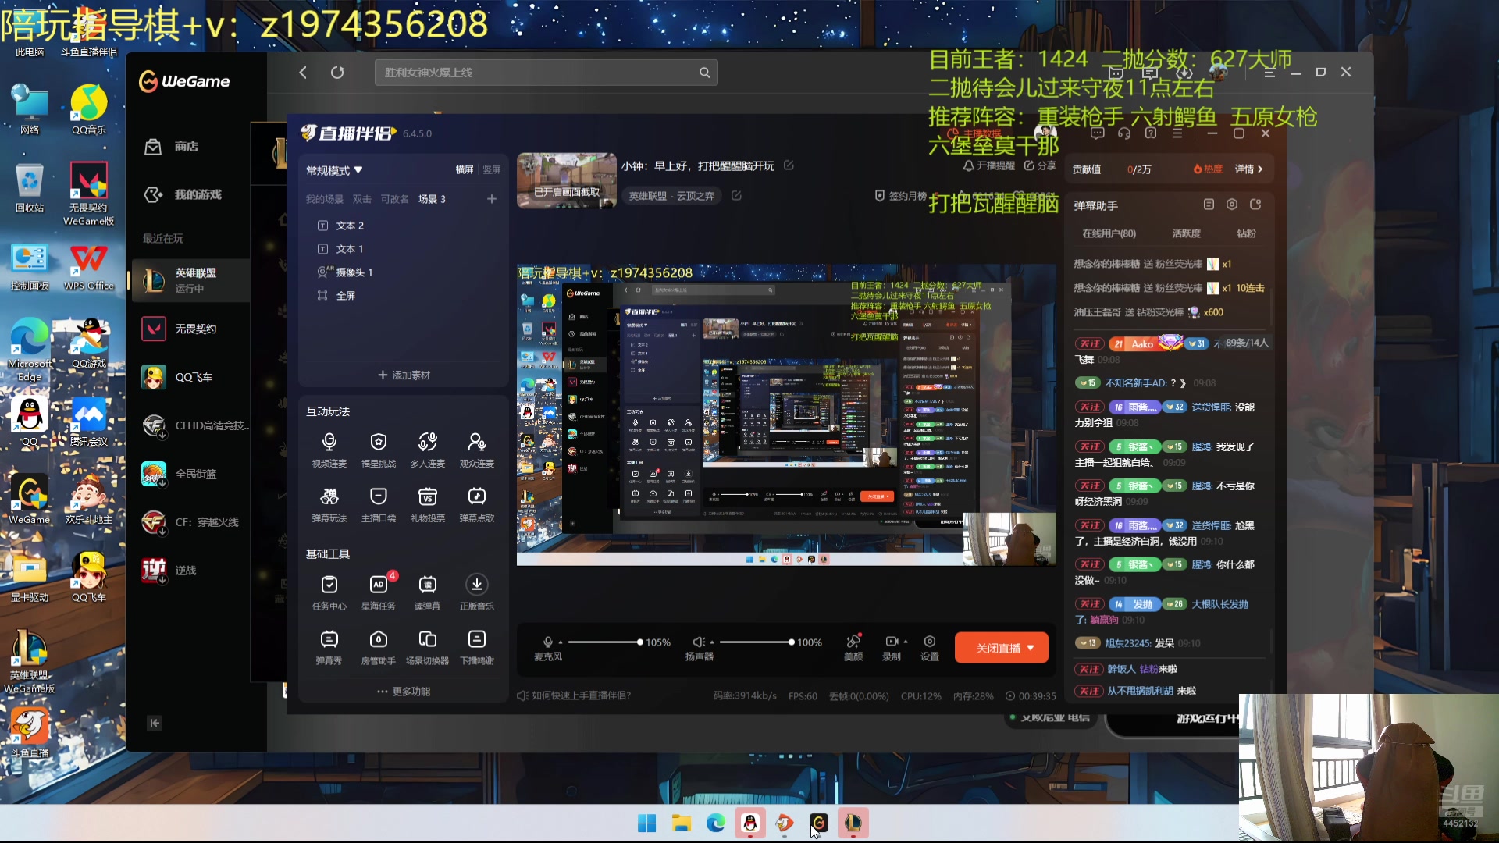Expand unread messages 89条/14人 badge
Image resolution: width=1499 pixels, height=843 pixels.
pyautogui.click(x=1246, y=343)
